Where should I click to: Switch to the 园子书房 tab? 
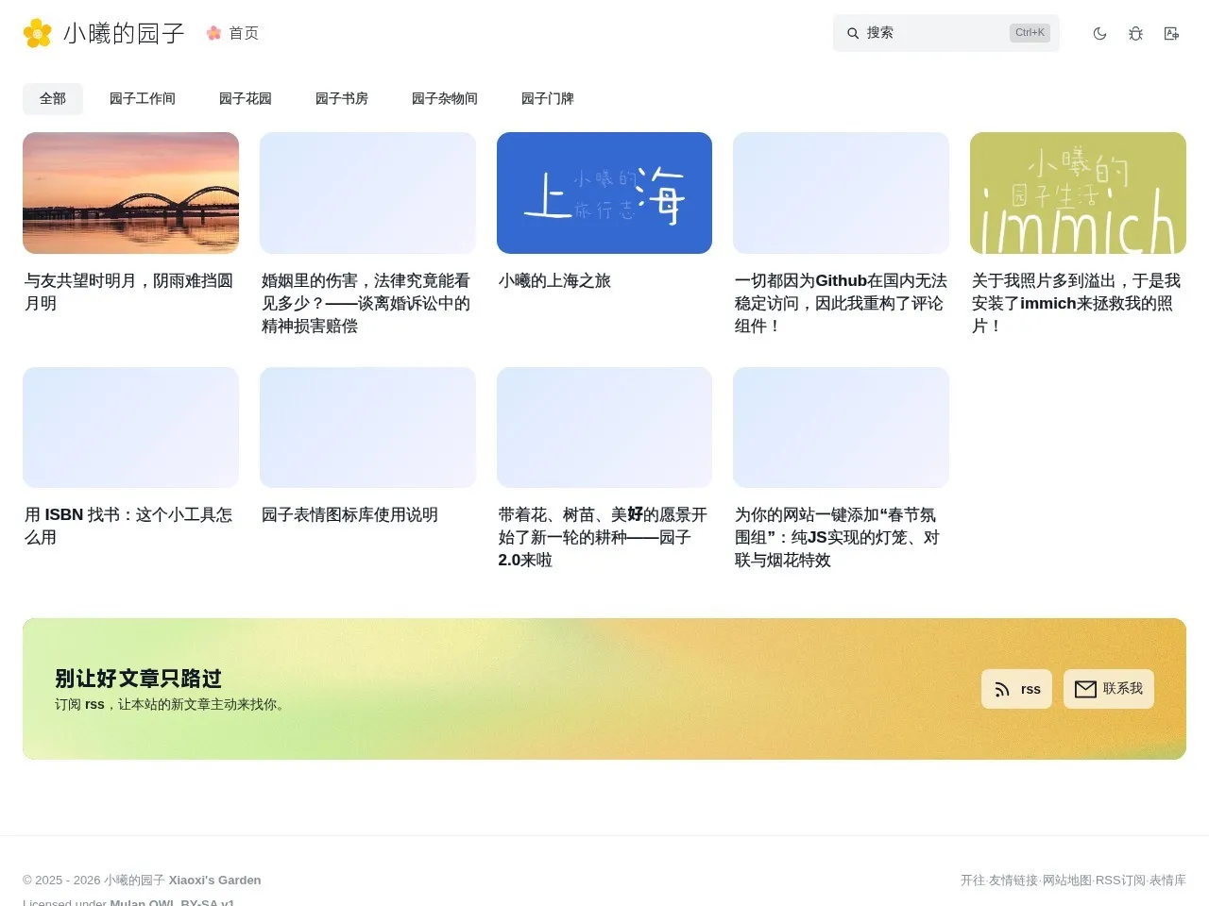pyautogui.click(x=342, y=98)
